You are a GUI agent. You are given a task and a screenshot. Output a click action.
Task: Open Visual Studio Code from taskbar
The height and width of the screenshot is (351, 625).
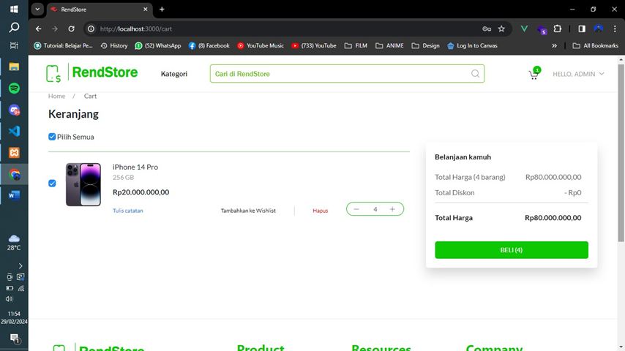14,131
